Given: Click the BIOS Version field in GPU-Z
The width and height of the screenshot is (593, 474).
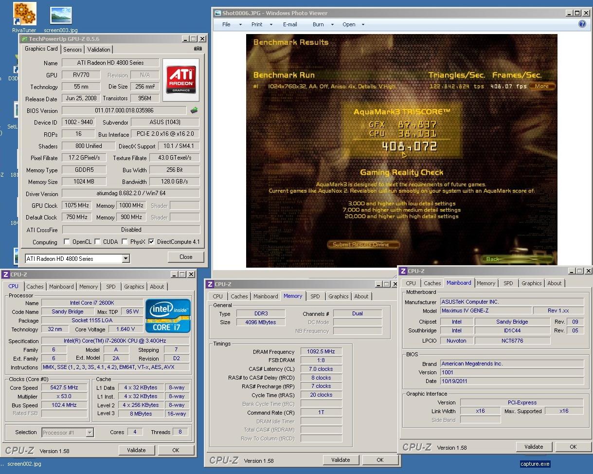Looking at the screenshot, I should (x=124, y=110).
